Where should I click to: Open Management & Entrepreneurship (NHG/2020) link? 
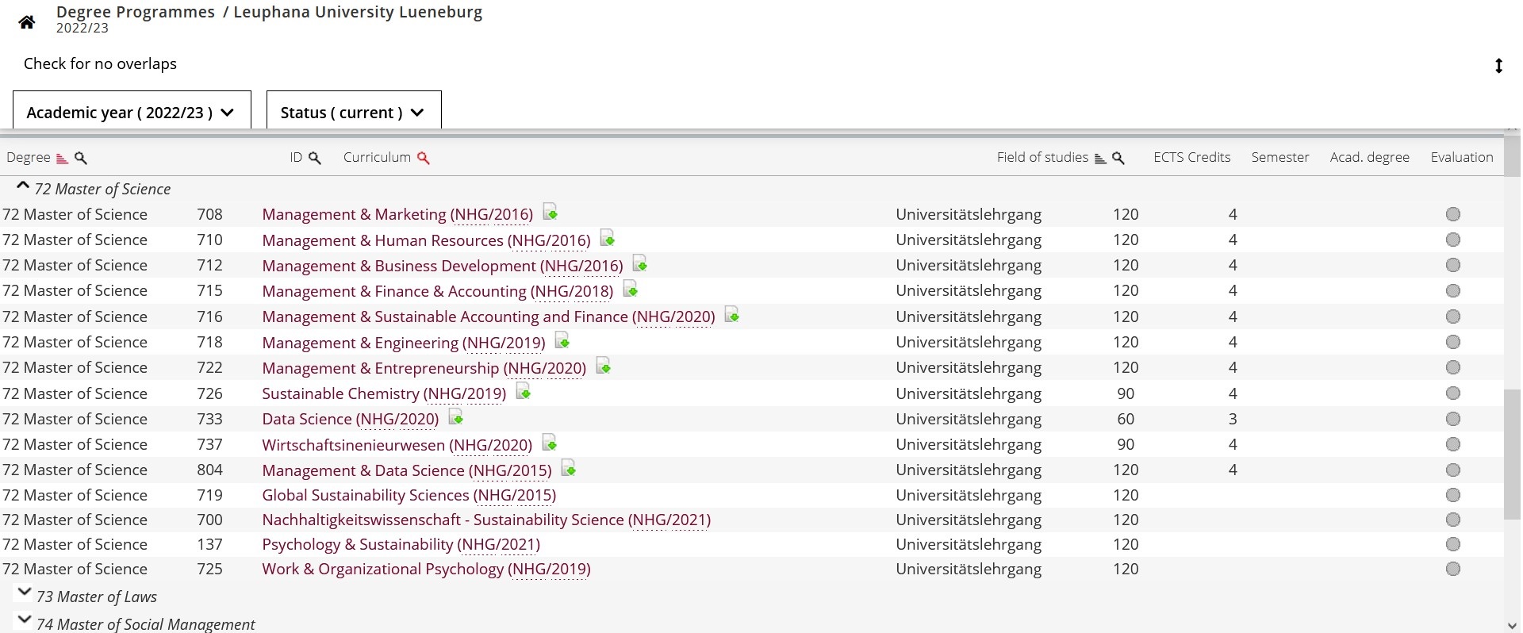(x=424, y=368)
